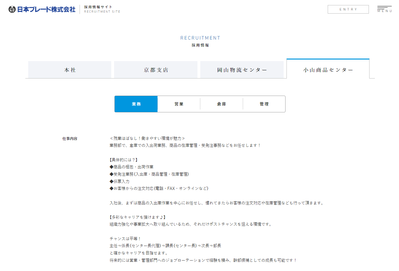Click the 【多彩なキャリアを描けます♪】 heading
399x271 pixels.
[137, 217]
